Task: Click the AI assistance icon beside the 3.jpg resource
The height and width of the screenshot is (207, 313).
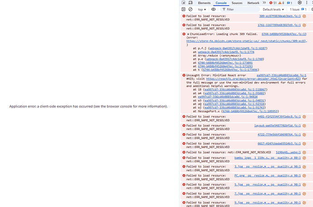Action: coord(304,167)
